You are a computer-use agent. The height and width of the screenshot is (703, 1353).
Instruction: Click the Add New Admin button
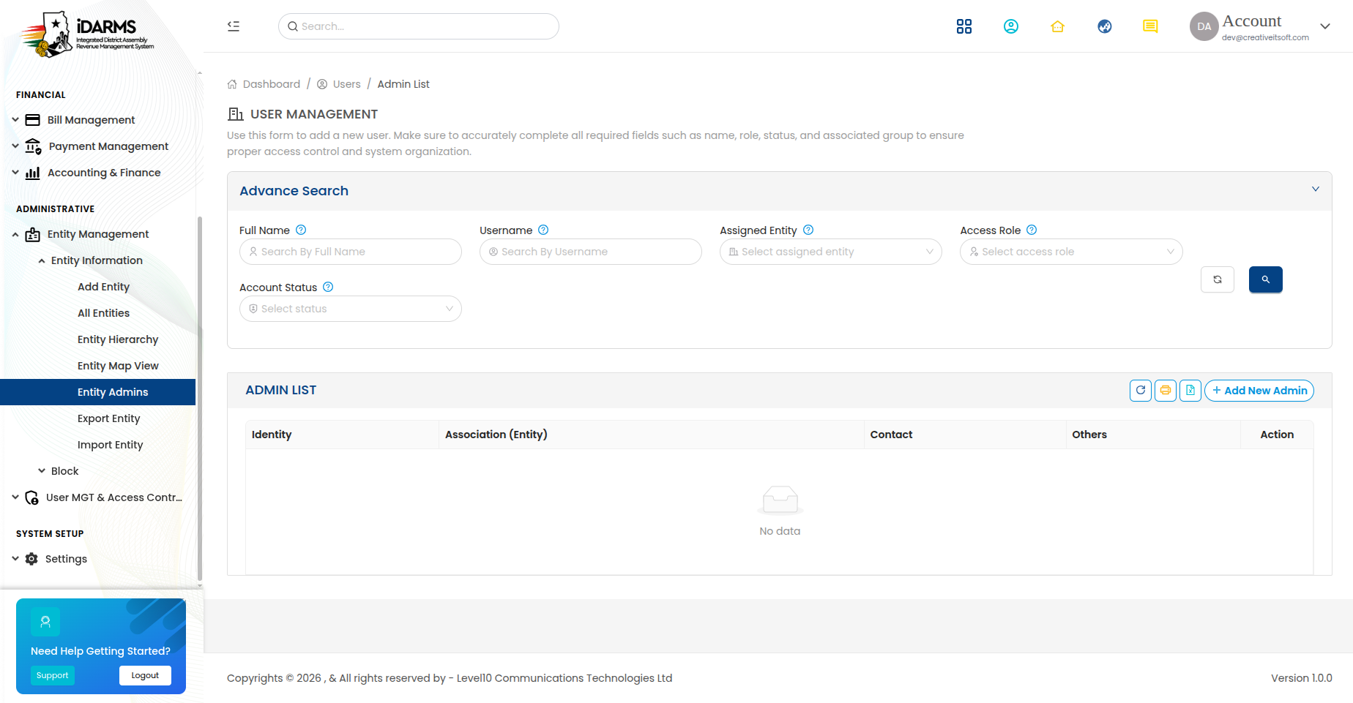tap(1259, 391)
